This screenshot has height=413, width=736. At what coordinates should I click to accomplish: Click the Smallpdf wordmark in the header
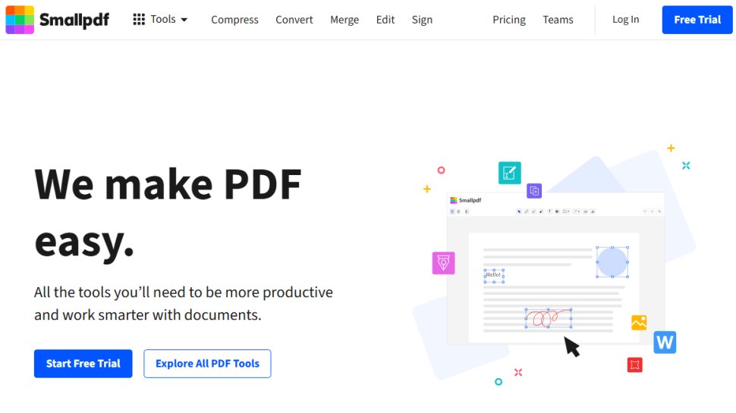74,20
